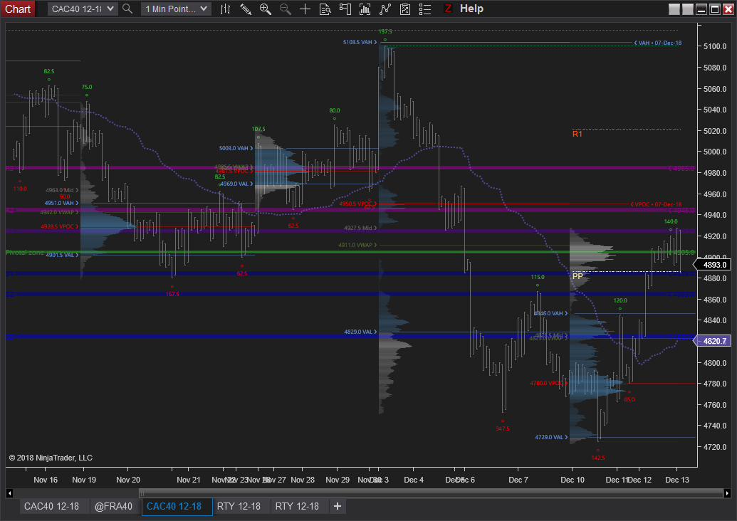Show the Data Box panel
The image size is (737, 521).
[x=325, y=9]
